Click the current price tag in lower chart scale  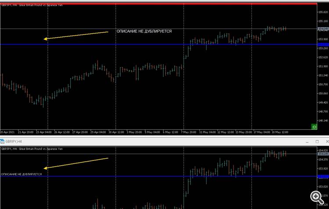click(323, 154)
